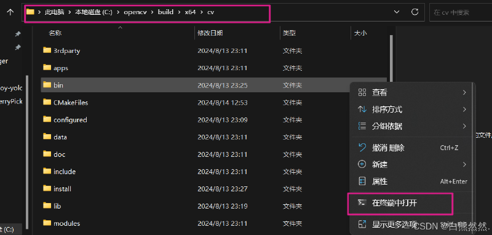This screenshot has height=235, width=492.
Task: Sort by the 修改日期 column header
Action: coord(210,33)
